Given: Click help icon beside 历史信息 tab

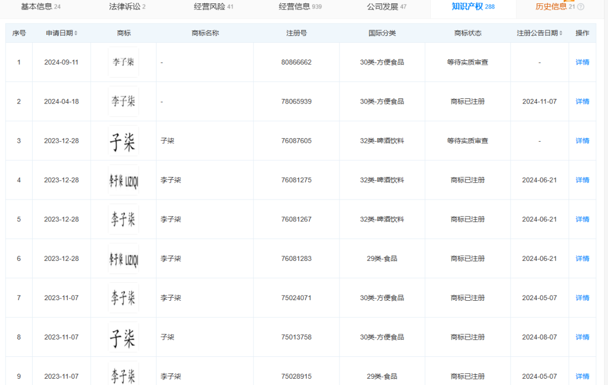Looking at the screenshot, I should point(580,7).
